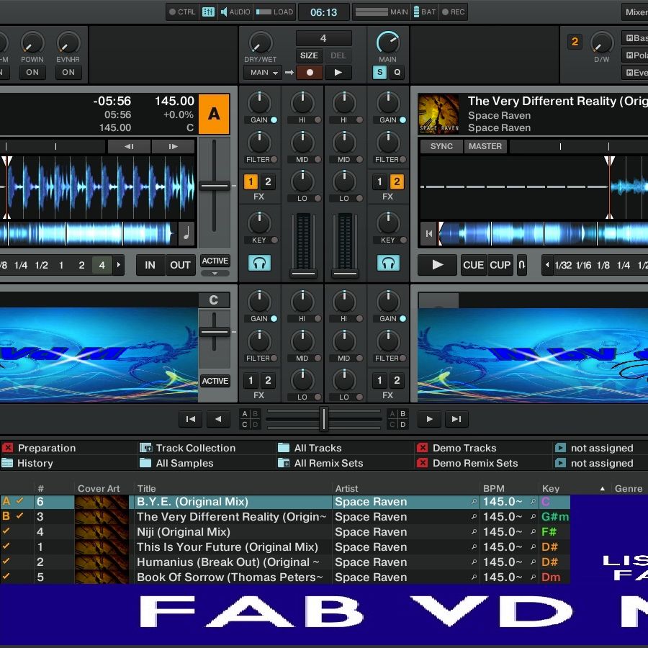Toggle Deck A loop ACTIVE button
Viewport: 648px width, 648px height.
pyautogui.click(x=215, y=261)
